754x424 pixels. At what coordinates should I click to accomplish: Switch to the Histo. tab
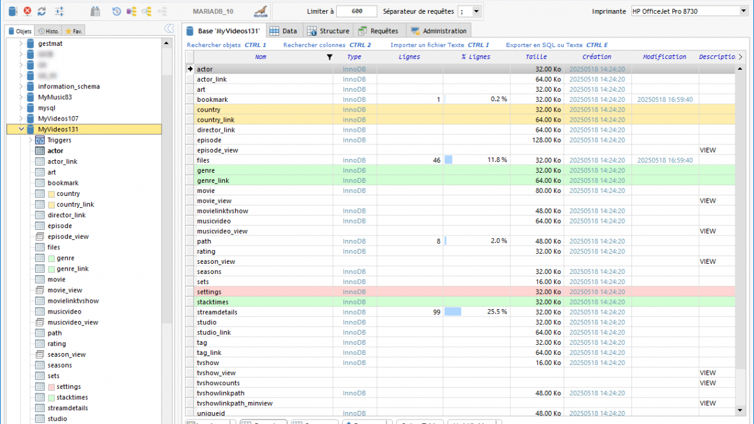[x=49, y=31]
